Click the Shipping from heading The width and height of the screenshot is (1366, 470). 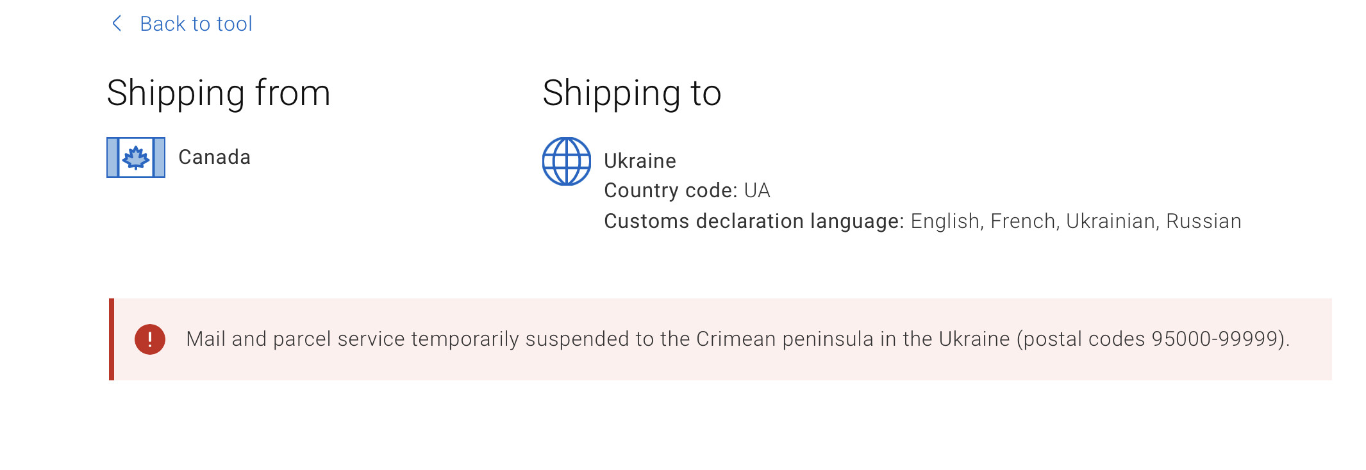pyautogui.click(x=219, y=93)
